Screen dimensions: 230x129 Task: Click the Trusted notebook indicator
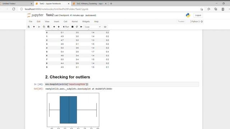point(181,21)
